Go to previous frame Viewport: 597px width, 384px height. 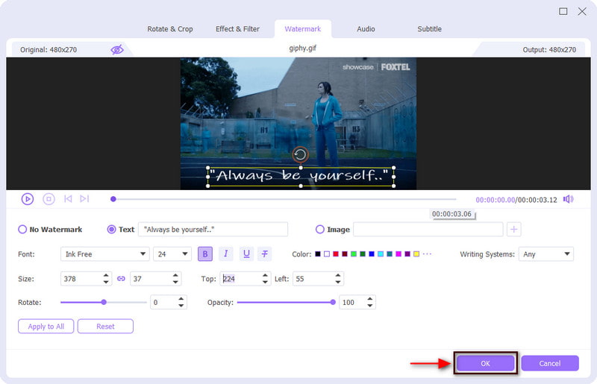click(68, 198)
